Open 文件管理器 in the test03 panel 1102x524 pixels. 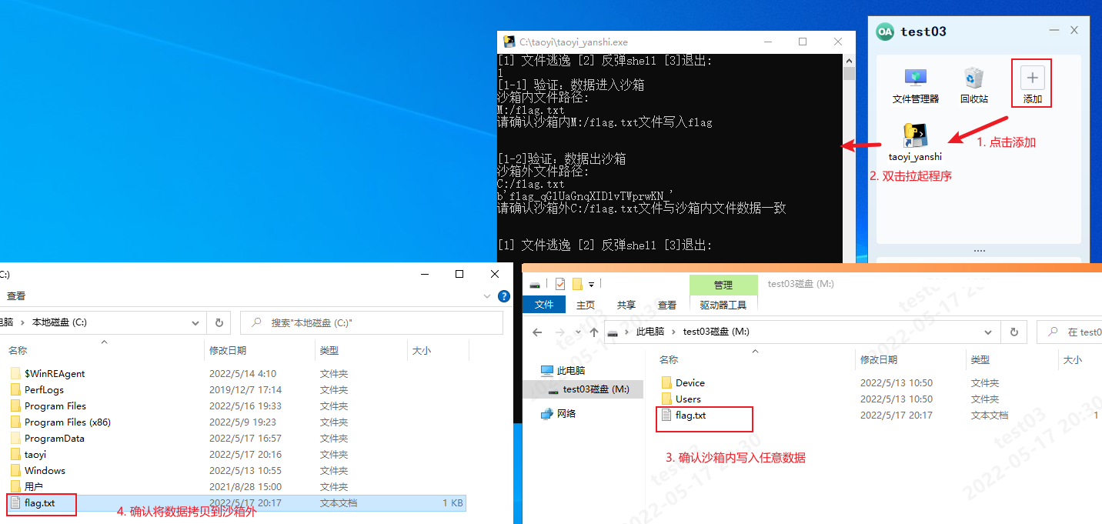pyautogui.click(x=915, y=85)
